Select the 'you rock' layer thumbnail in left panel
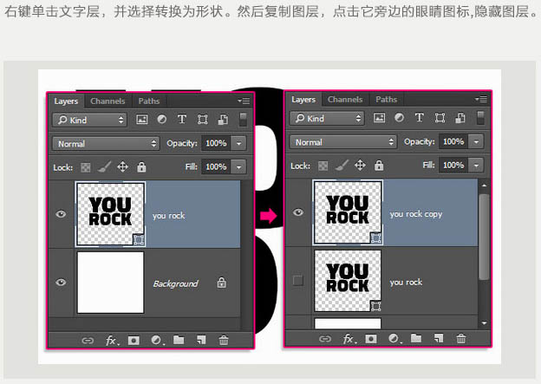 tap(110, 214)
